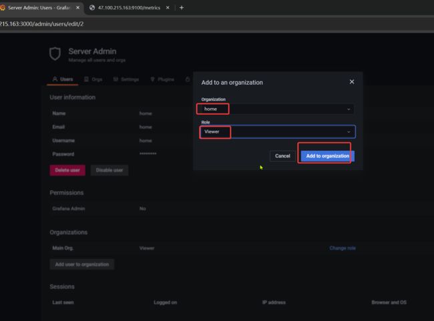Image resolution: width=434 pixels, height=321 pixels.
Task: Click the Server Admin shield icon
Action: 55,54
